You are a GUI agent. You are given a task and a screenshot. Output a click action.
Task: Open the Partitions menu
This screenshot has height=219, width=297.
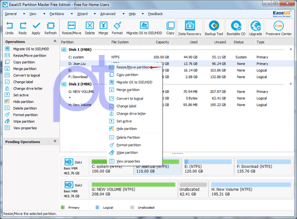pyautogui.click(x=57, y=14)
